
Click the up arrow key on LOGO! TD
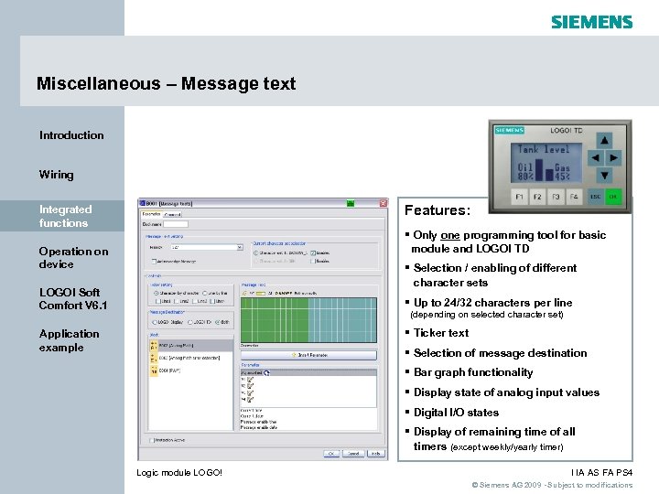(604, 140)
